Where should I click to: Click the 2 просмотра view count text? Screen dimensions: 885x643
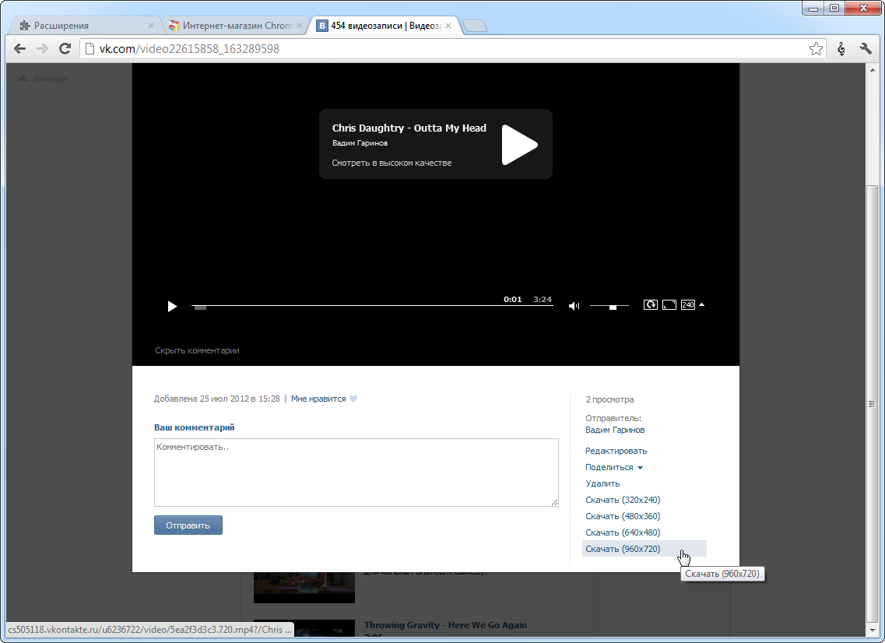609,399
